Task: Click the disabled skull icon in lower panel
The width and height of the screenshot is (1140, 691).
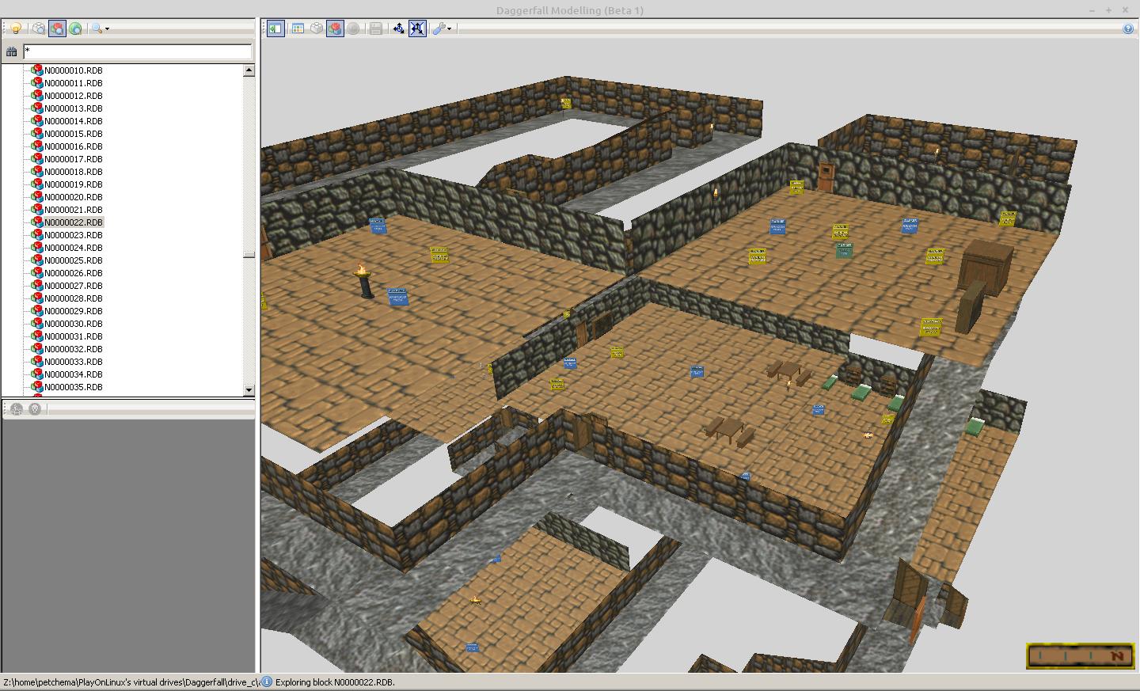Action: point(35,409)
